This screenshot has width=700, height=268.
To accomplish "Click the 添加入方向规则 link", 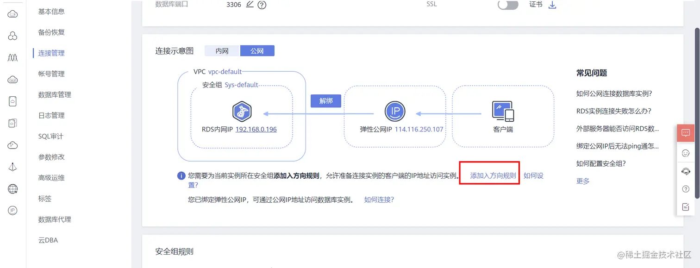I will 493,176.
